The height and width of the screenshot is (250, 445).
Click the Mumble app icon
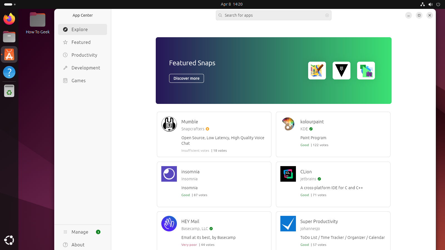pyautogui.click(x=169, y=124)
